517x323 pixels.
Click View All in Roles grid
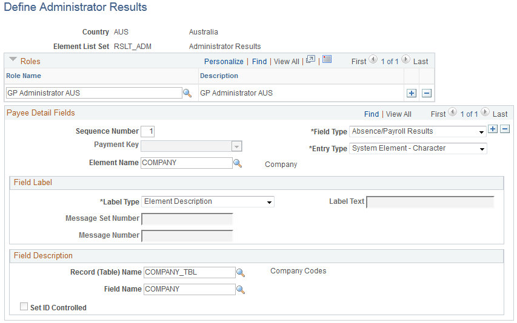(286, 62)
